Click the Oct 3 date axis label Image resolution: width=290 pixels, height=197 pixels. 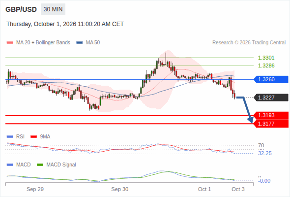point(238,189)
